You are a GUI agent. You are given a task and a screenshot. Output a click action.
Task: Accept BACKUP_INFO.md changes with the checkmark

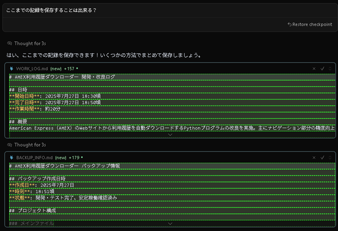tap(322, 157)
